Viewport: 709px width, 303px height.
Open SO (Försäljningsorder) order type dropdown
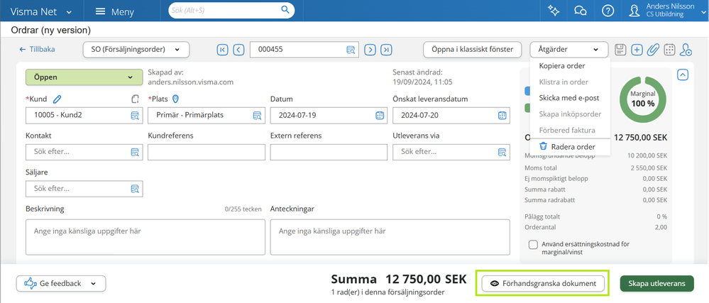[x=136, y=50]
